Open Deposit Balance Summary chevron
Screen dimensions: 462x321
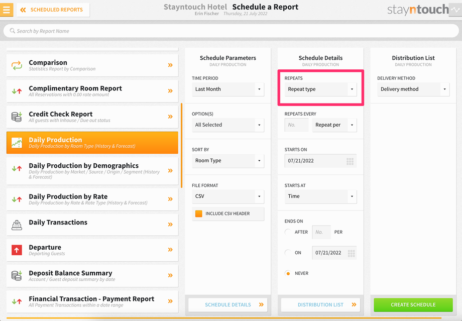click(170, 275)
